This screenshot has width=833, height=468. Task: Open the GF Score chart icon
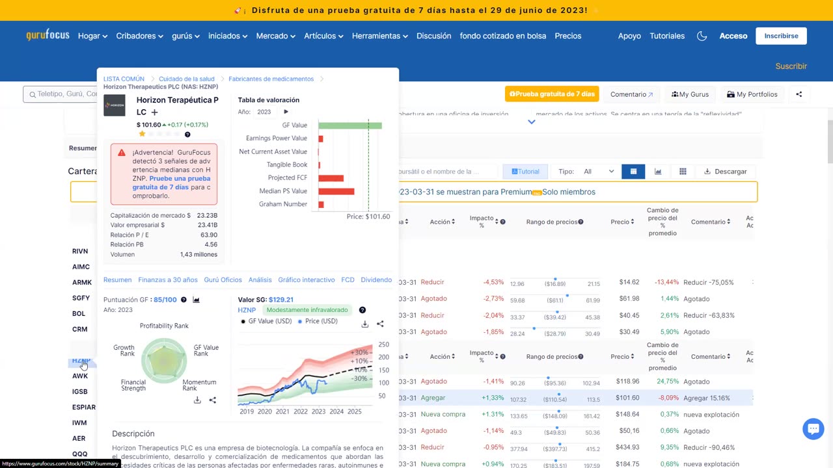tap(196, 300)
